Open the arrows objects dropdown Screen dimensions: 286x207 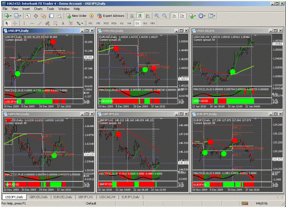tap(80, 23)
